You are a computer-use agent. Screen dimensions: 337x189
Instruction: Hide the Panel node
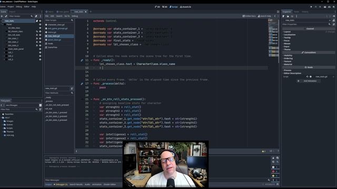click(40, 25)
